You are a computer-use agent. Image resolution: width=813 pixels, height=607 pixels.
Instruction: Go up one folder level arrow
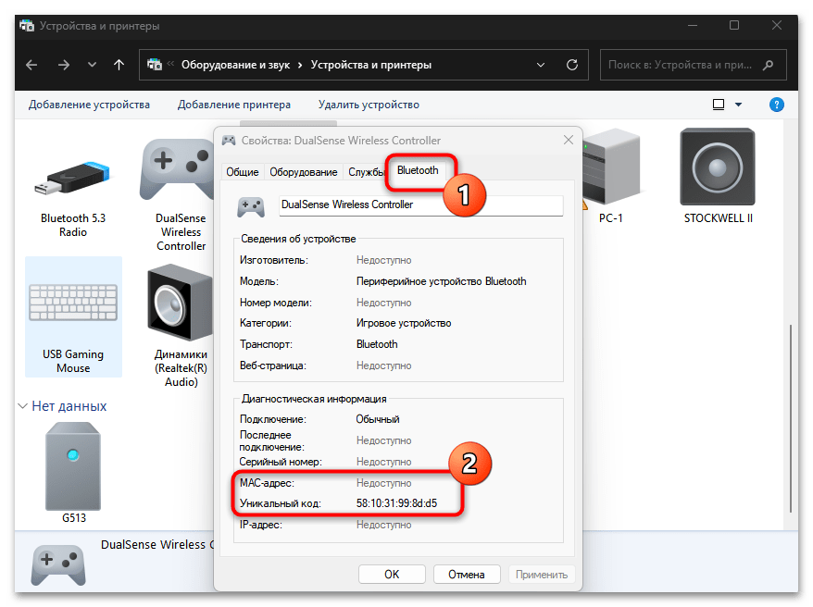[x=119, y=65]
